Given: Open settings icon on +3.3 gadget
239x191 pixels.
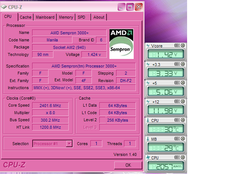Looking at the screenshot, I should coord(177,64).
